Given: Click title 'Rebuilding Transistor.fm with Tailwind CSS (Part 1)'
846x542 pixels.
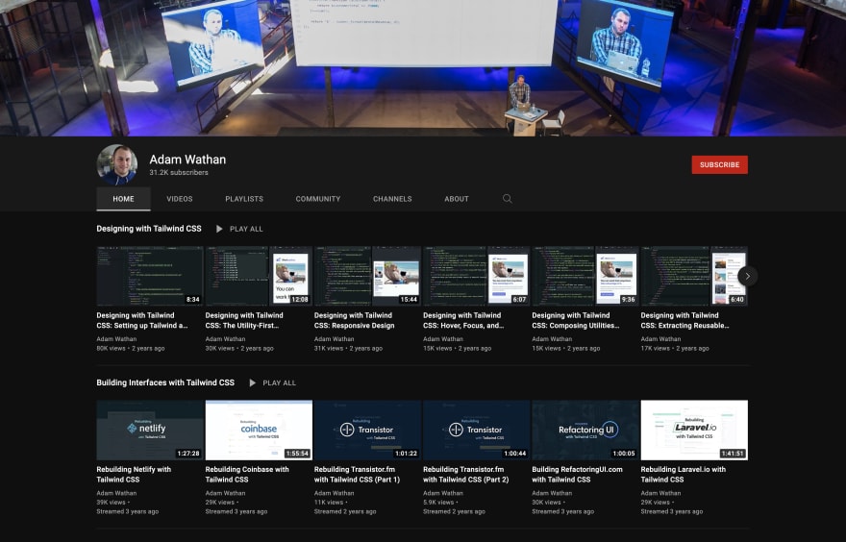Looking at the screenshot, I should [358, 475].
